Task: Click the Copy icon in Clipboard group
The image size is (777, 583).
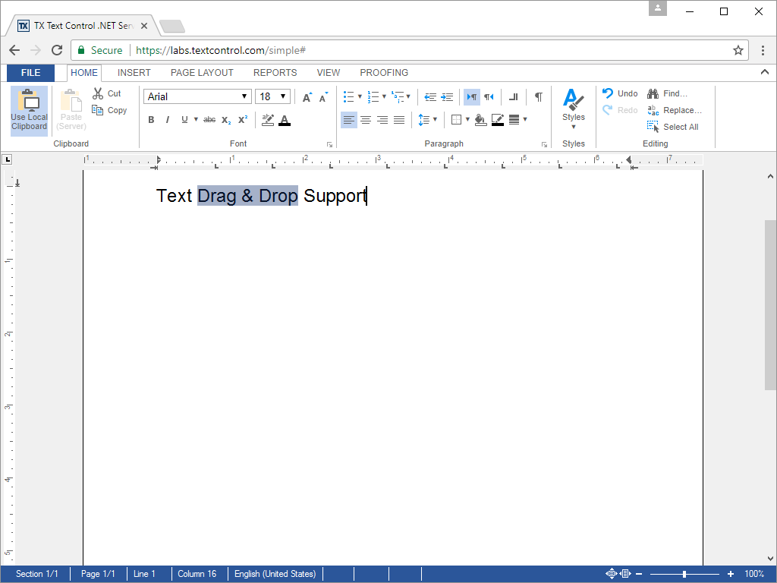Action: click(98, 110)
